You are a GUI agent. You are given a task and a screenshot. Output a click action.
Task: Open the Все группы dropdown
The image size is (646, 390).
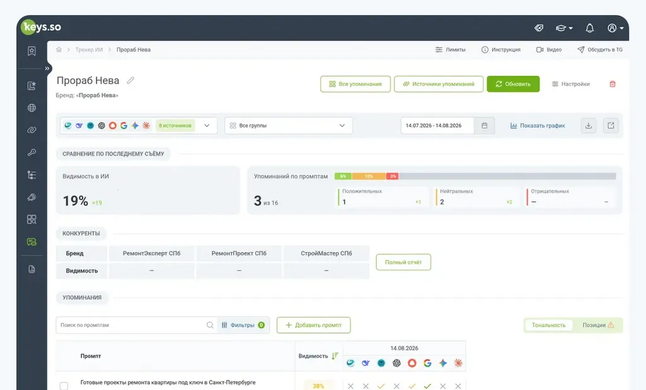pos(288,126)
